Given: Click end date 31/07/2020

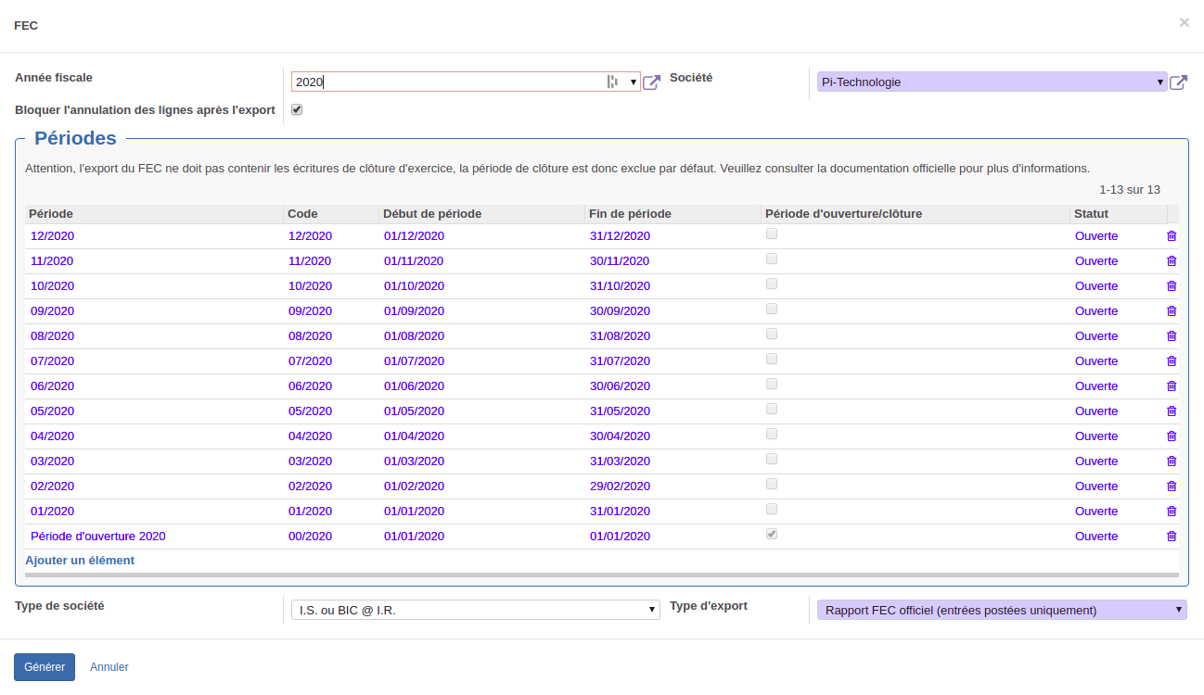Looking at the screenshot, I should click(x=620, y=361).
